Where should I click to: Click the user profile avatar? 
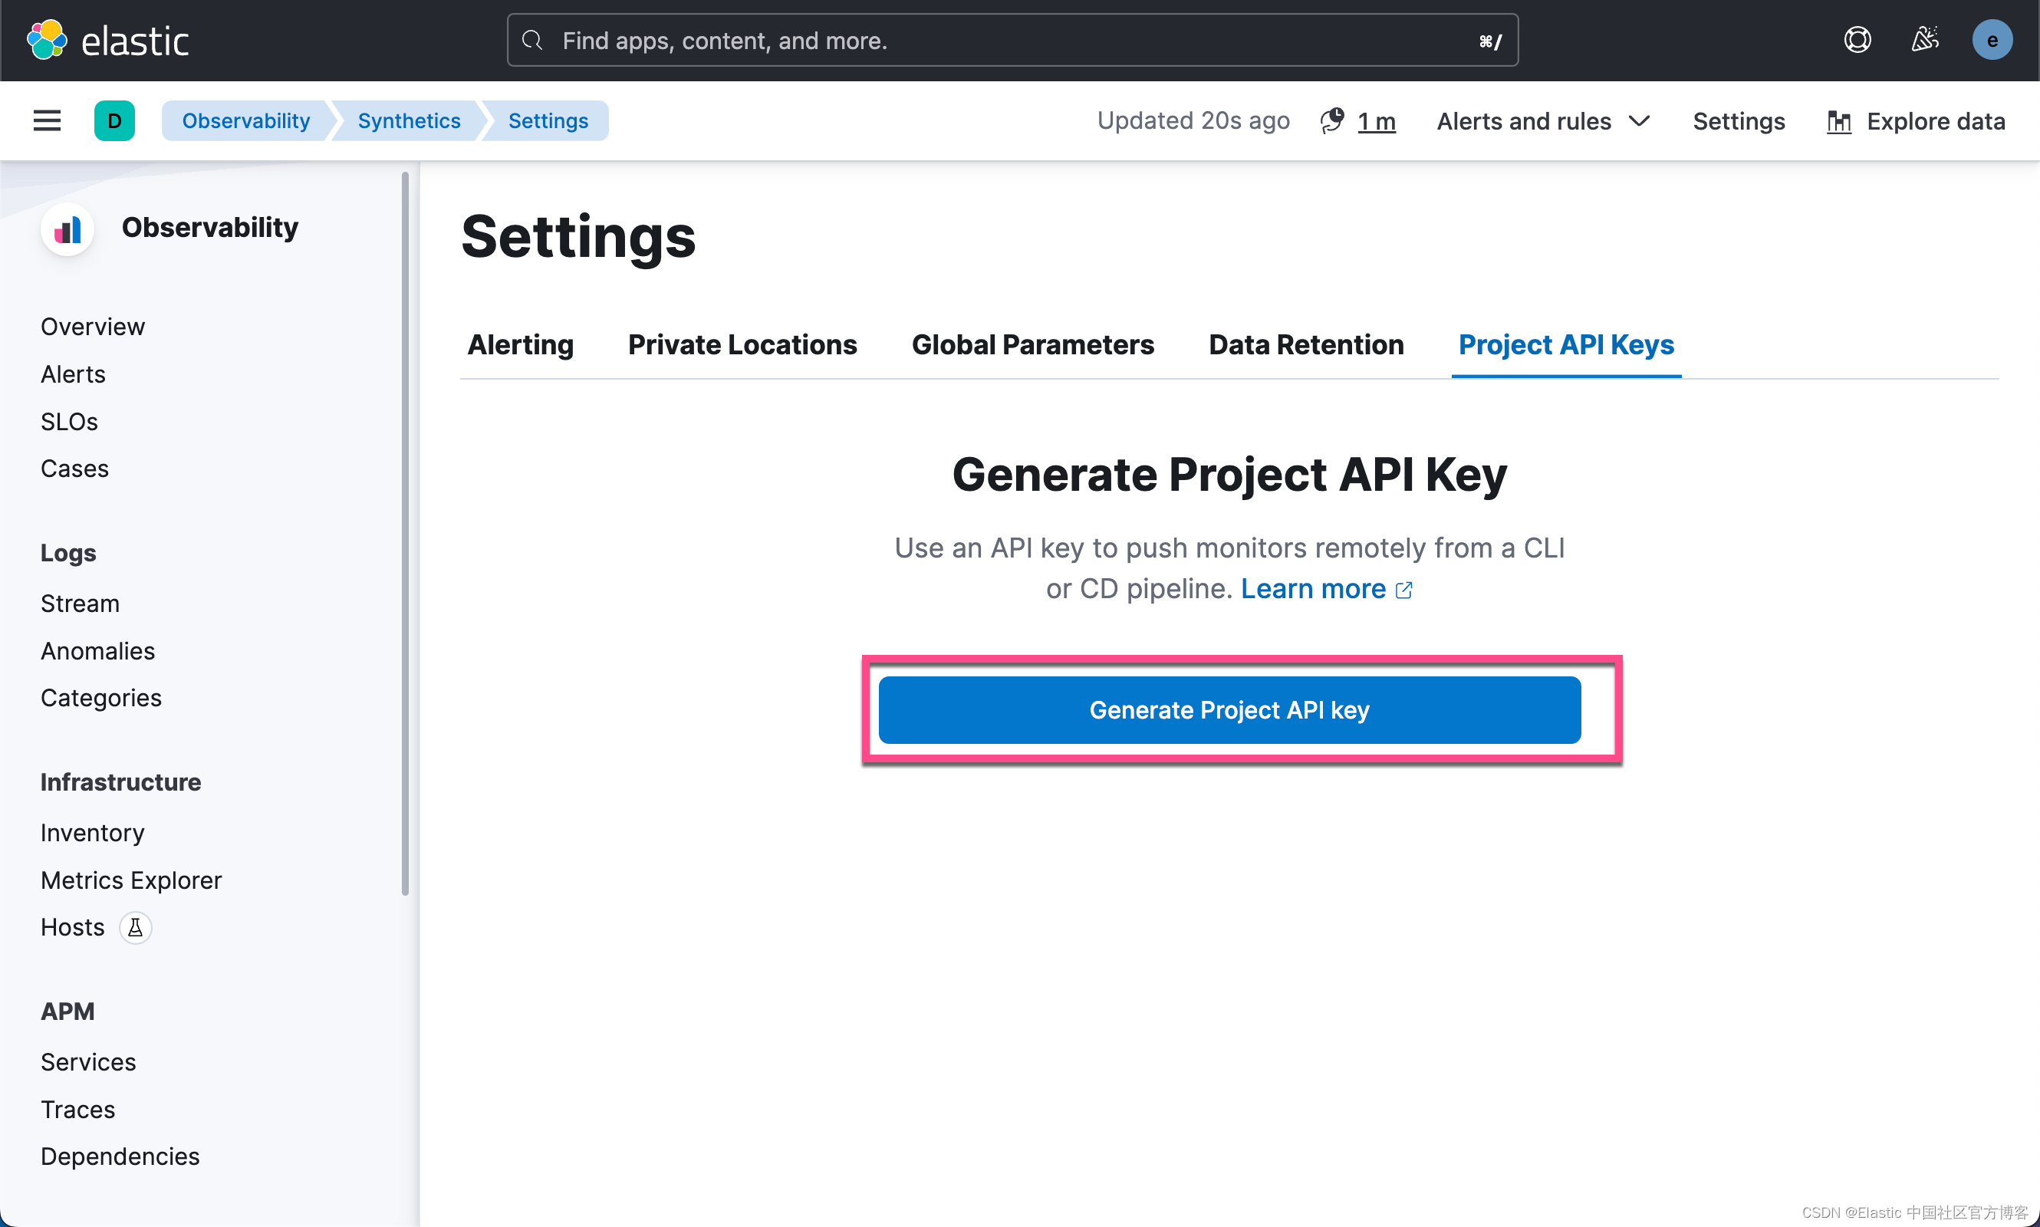pos(1991,40)
